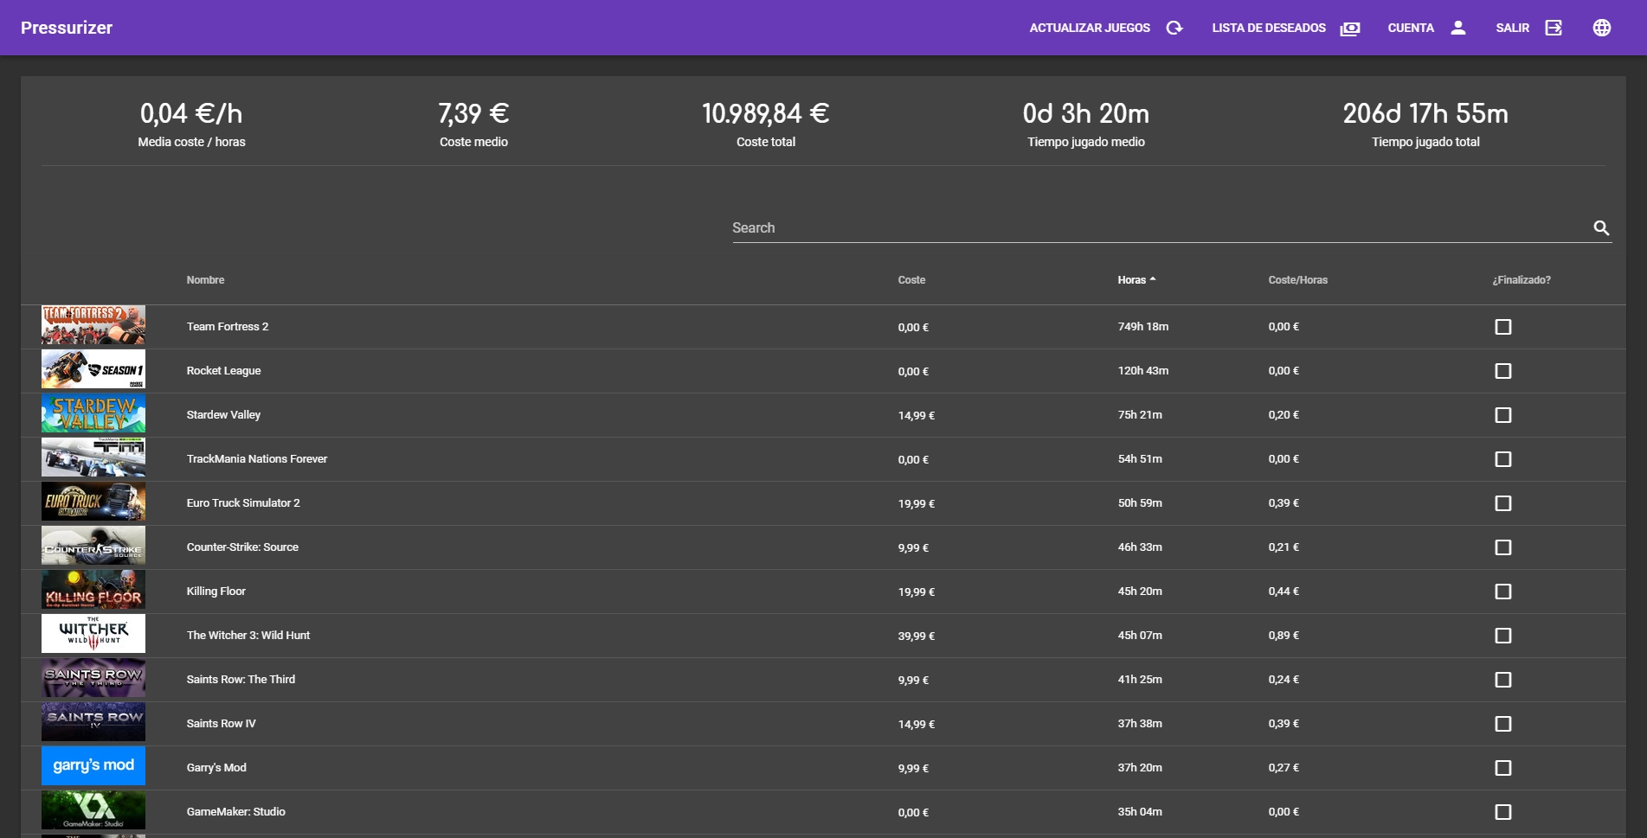Screen dimensions: 1647x838
Task: Click the person icon beside Cuenta
Action: click(1458, 28)
